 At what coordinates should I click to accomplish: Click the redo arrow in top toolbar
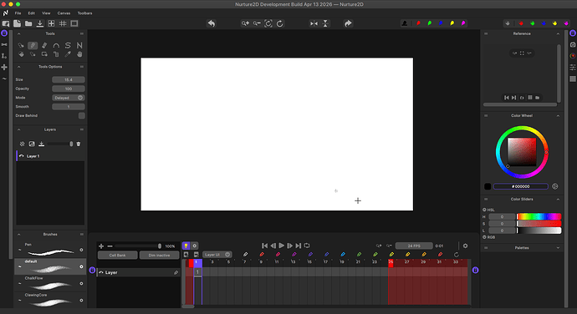tap(348, 23)
